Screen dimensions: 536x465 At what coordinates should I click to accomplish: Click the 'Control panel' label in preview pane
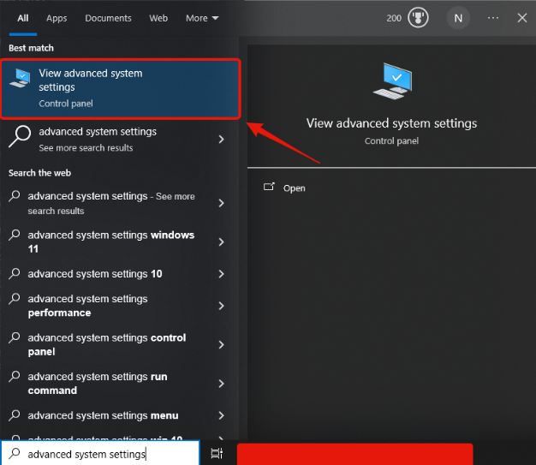click(391, 140)
